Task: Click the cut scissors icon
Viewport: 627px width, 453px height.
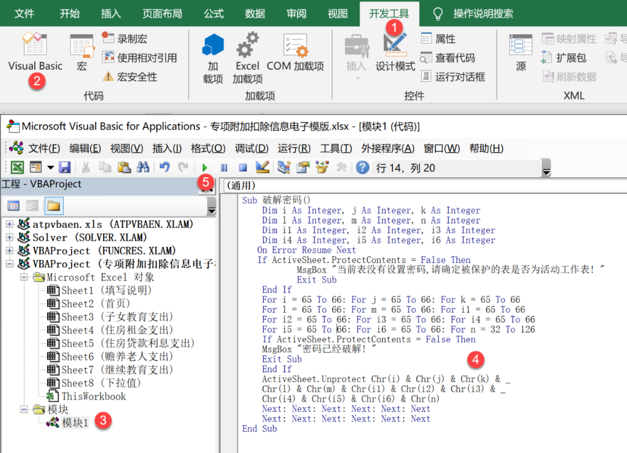Action: click(x=85, y=167)
